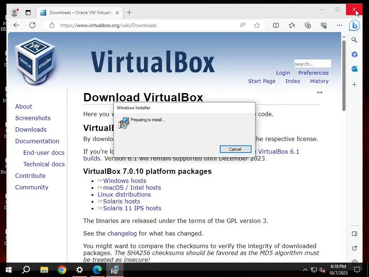
Task: Download the macOS / Intel hosts package
Action: click(x=132, y=188)
